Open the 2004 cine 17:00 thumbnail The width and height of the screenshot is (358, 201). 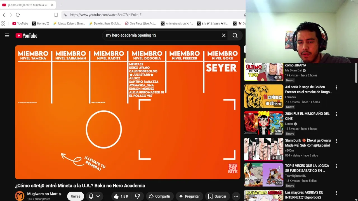(263, 123)
